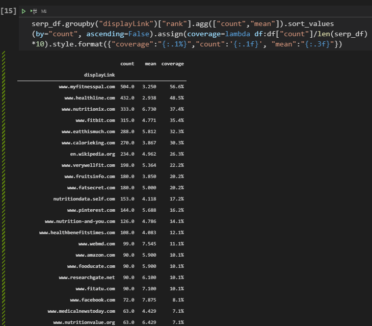Select the www.webmd.com row label
The image size is (372, 326).
[97, 244]
